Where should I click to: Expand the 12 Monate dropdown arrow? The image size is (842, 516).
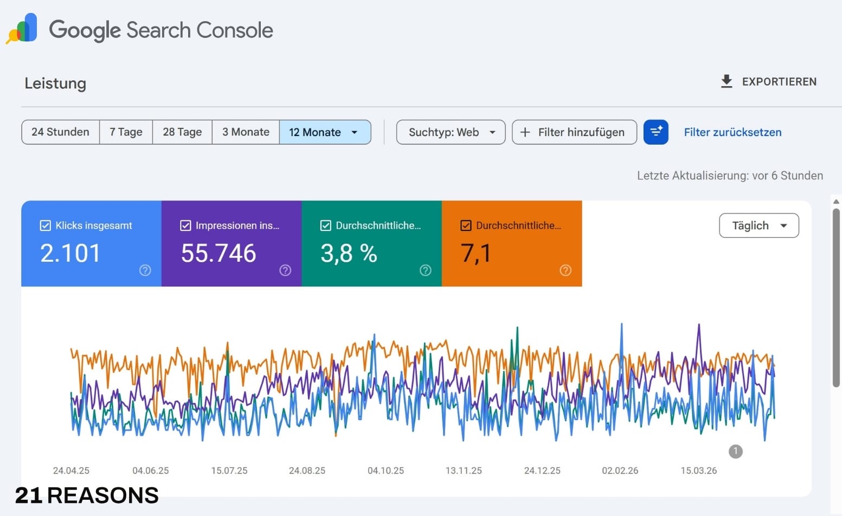(355, 132)
